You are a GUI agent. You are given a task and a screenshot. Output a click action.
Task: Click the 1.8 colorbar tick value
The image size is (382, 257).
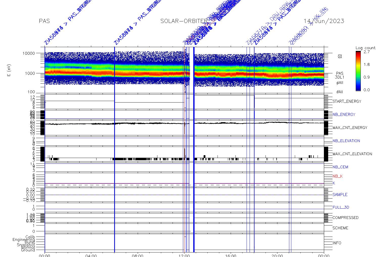(367, 65)
